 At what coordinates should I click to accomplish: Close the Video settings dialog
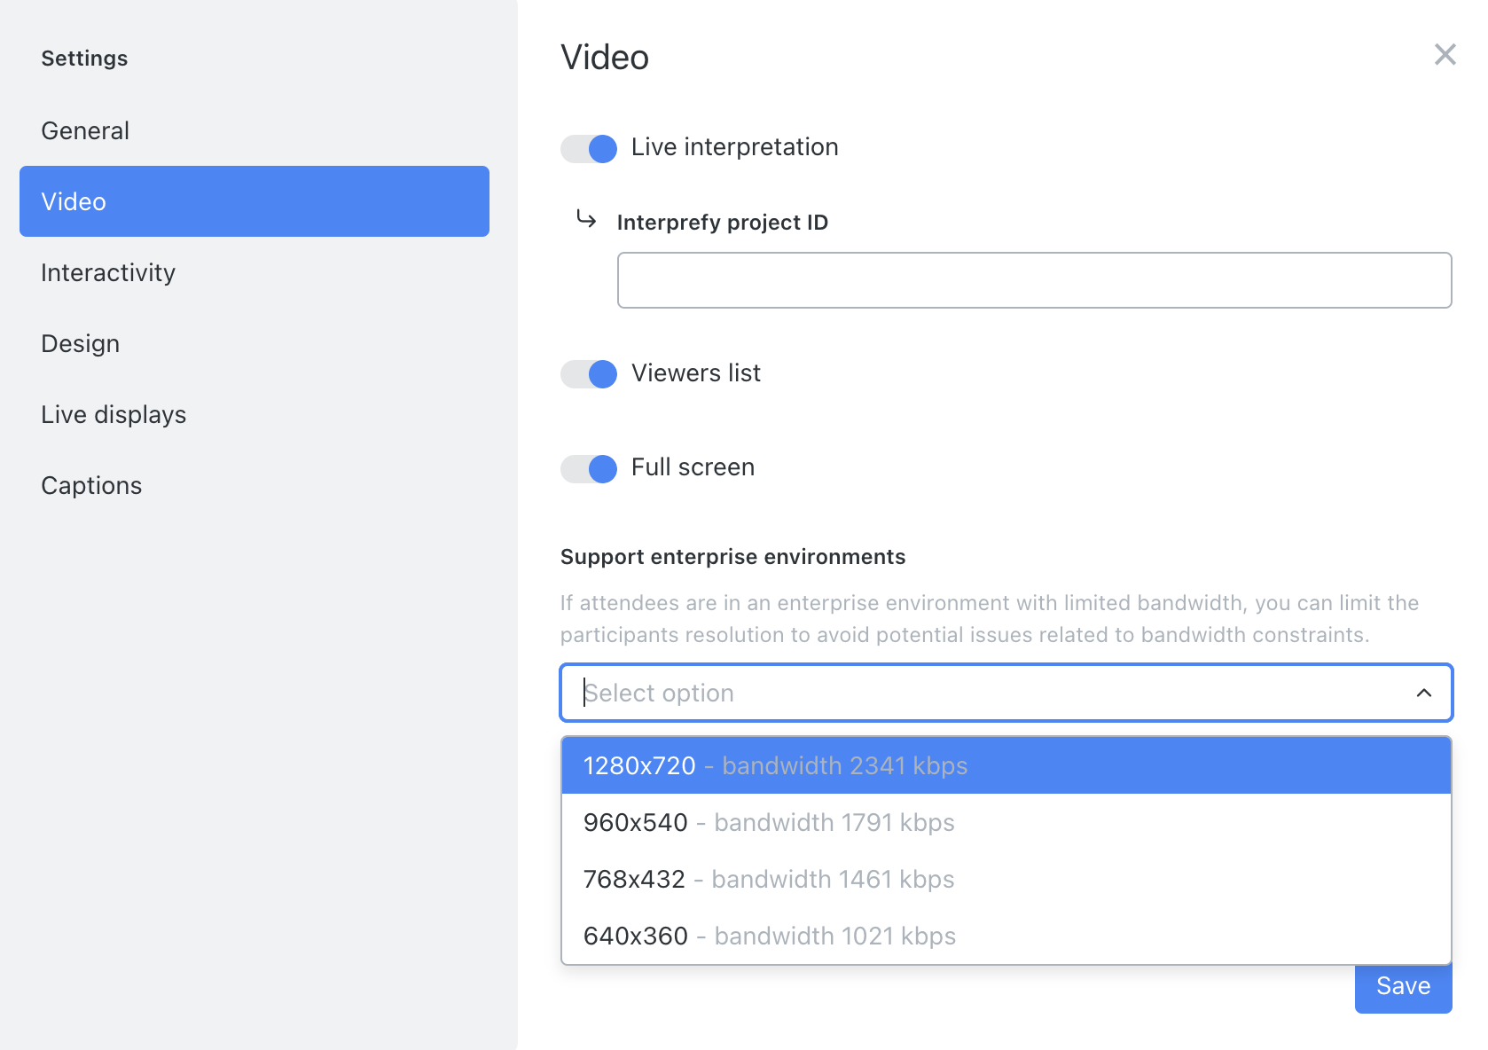pyautogui.click(x=1445, y=55)
